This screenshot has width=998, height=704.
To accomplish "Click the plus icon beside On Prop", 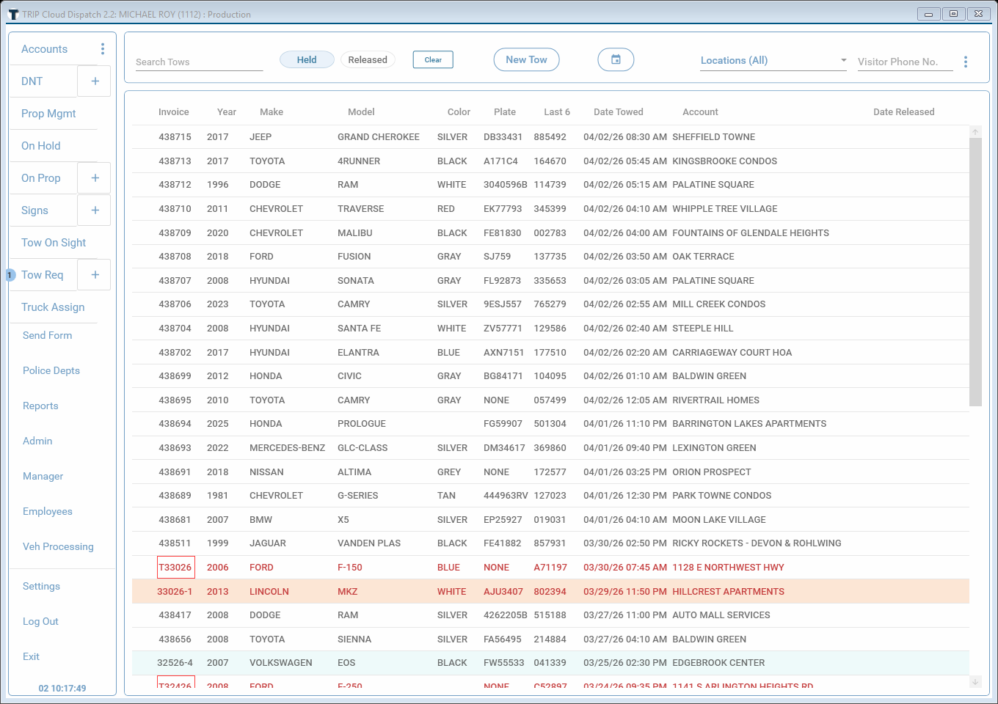I will coord(95,178).
